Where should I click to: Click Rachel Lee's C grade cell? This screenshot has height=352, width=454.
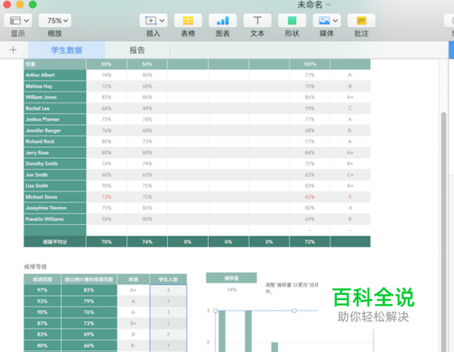pyautogui.click(x=350, y=108)
